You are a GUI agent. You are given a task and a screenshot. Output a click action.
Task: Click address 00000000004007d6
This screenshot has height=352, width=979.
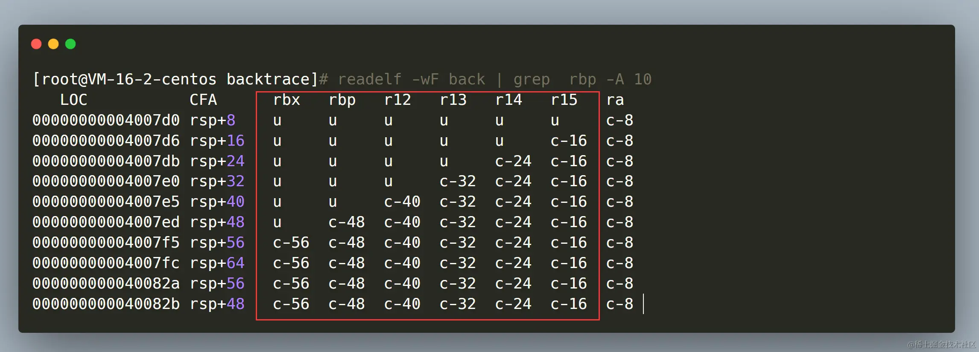106,141
